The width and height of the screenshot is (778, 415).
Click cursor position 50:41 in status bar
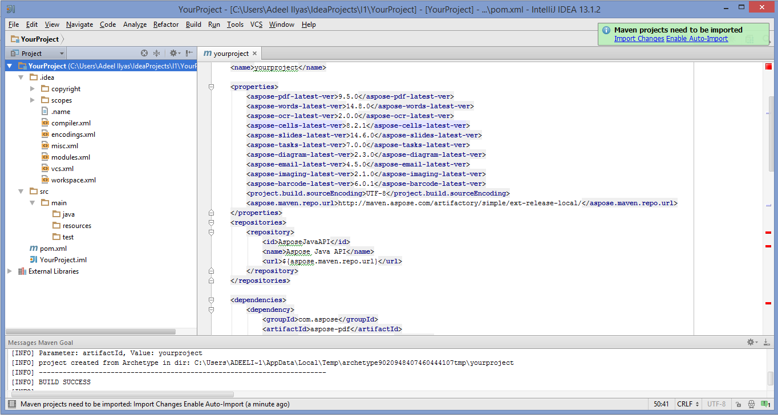pyautogui.click(x=662, y=404)
